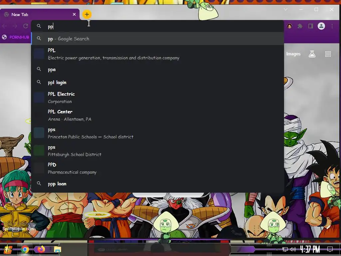Open the Search Labs flask icon
Viewport: 341px width, 256px height.
coord(312,54)
